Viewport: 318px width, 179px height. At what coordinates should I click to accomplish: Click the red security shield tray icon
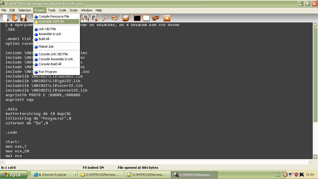pyautogui.click(x=296, y=175)
